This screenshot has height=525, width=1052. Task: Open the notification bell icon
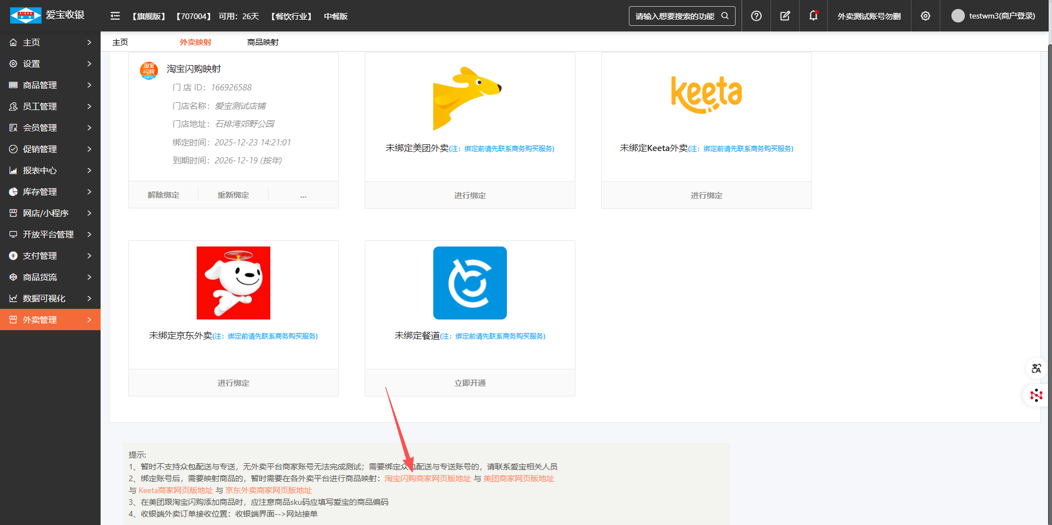[813, 16]
